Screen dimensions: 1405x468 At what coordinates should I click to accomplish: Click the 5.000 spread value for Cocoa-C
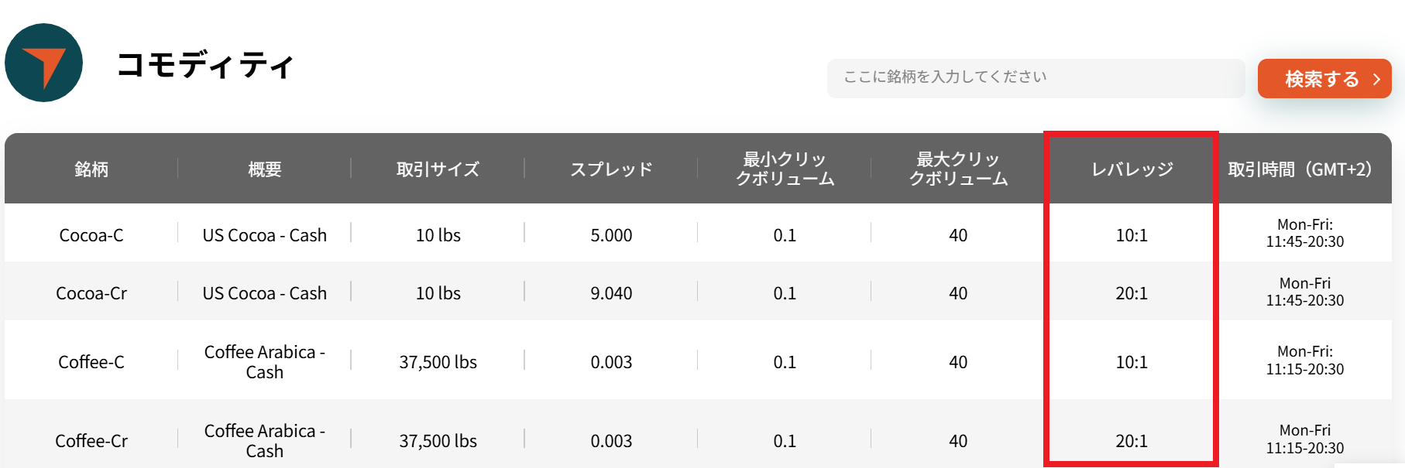coord(611,235)
